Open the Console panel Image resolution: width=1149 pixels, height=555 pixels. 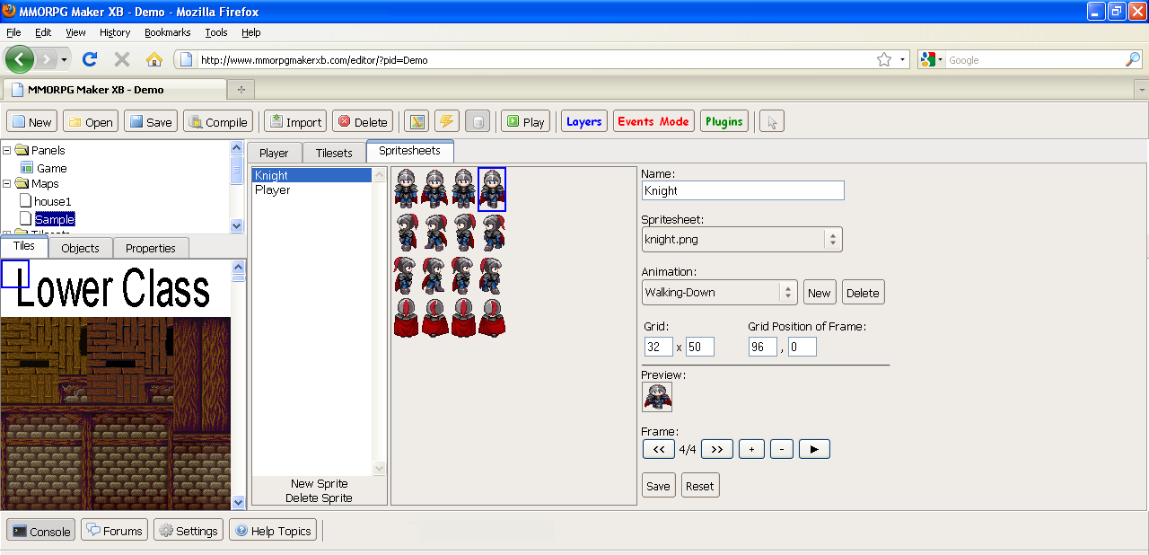(x=41, y=531)
